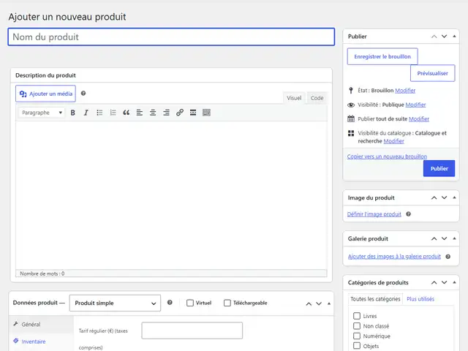Center align the text
Screen dimensions: 468x351
point(153,113)
